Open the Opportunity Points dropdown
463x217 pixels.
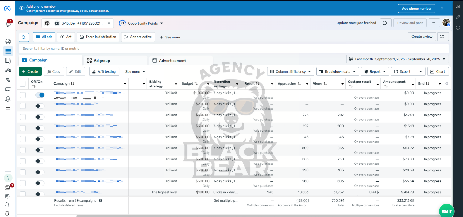coord(141,23)
